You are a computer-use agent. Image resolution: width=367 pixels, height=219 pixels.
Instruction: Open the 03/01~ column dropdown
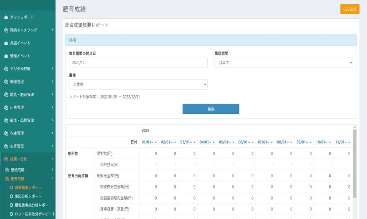pyautogui.click(x=194, y=142)
